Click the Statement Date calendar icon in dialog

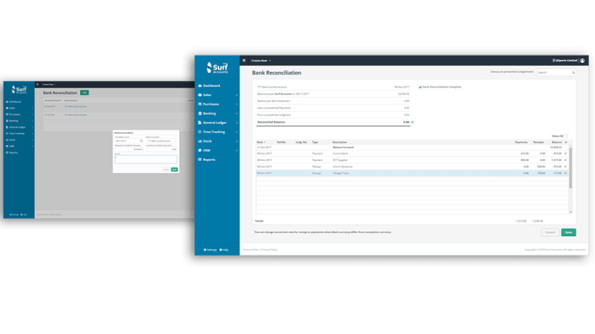(141, 141)
